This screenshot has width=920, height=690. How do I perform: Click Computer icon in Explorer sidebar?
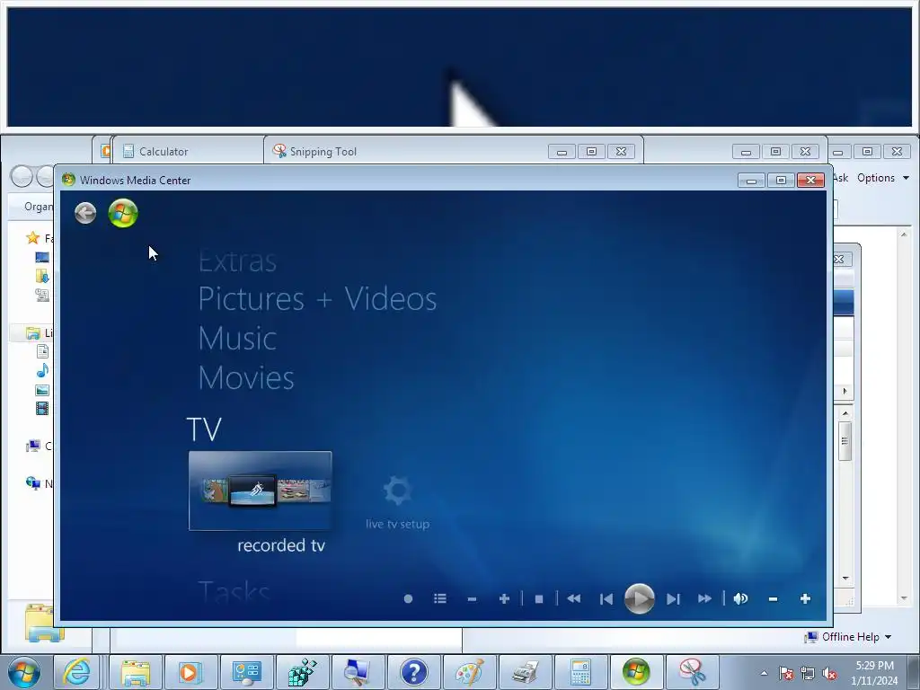point(33,447)
